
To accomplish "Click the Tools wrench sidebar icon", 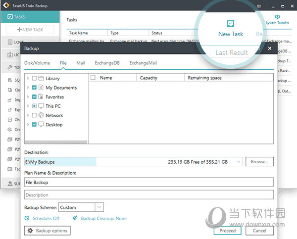I will 10,67.
